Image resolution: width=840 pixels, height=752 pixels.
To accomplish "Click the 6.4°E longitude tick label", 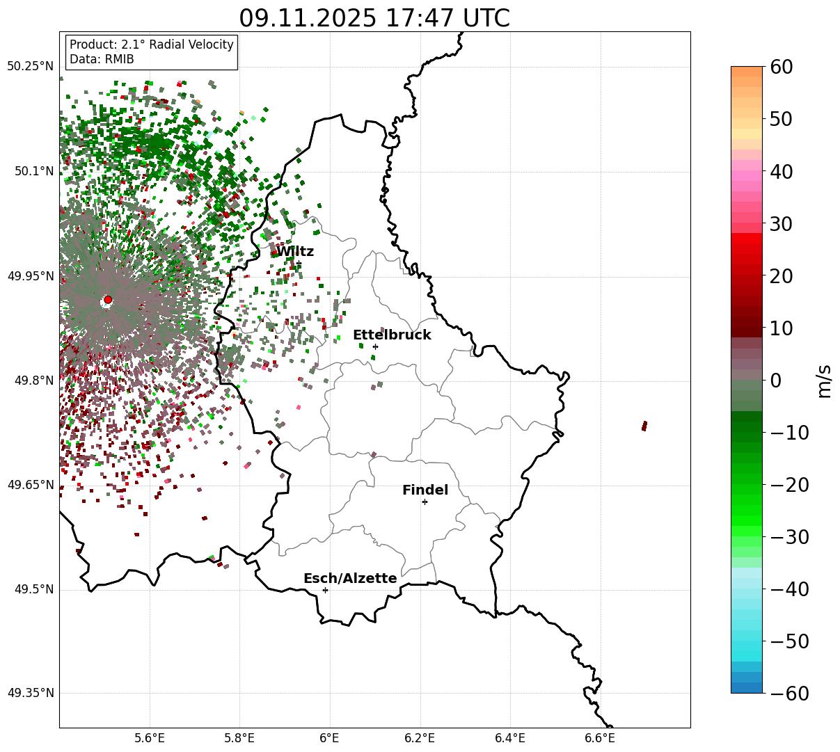I will tap(510, 737).
